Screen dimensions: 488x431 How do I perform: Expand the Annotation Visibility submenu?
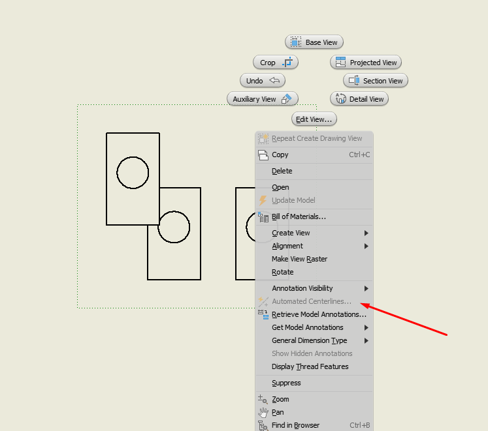pos(314,288)
